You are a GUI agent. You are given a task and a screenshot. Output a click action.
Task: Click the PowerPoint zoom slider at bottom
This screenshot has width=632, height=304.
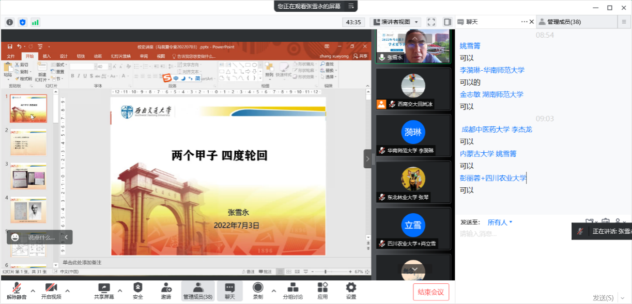tap(326, 271)
